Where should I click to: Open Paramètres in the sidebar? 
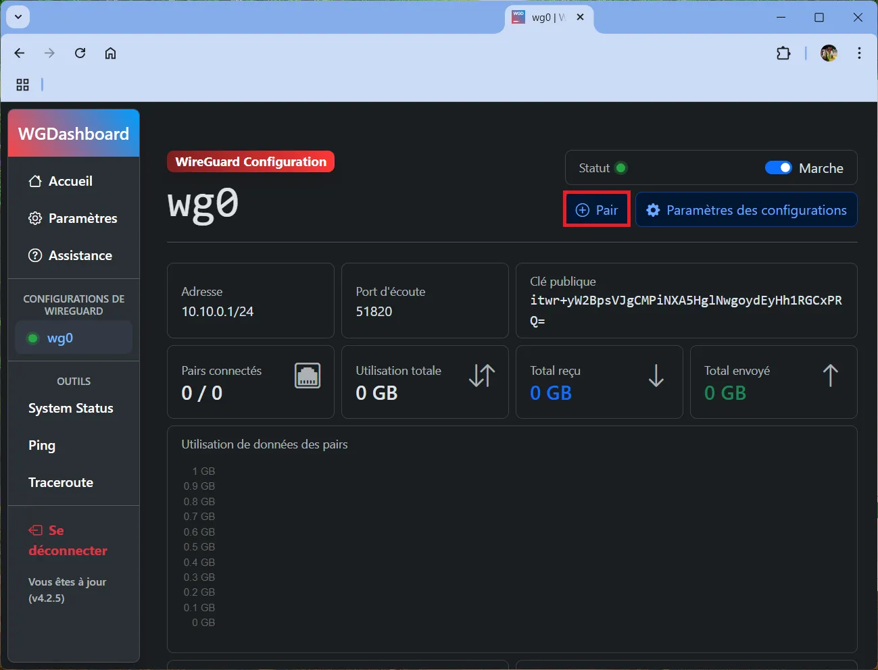(x=72, y=218)
